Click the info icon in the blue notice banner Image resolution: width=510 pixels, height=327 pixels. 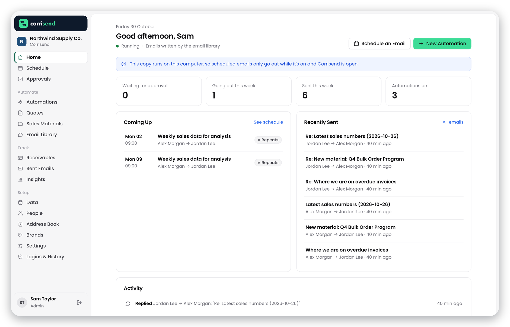coord(124,64)
